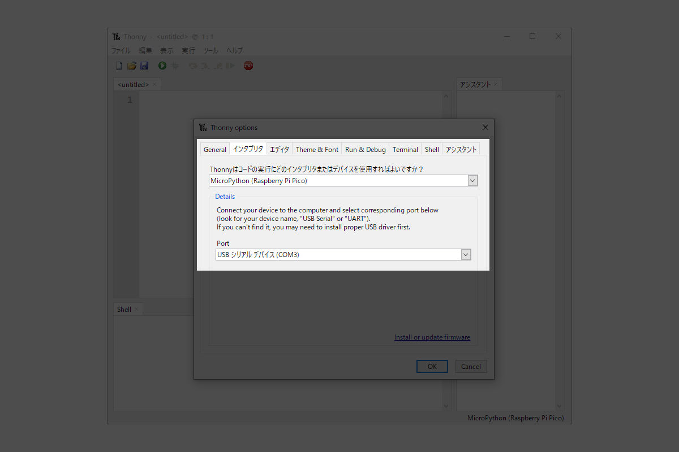Open the Port dropdown list
The height and width of the screenshot is (452, 679).
[x=466, y=255]
